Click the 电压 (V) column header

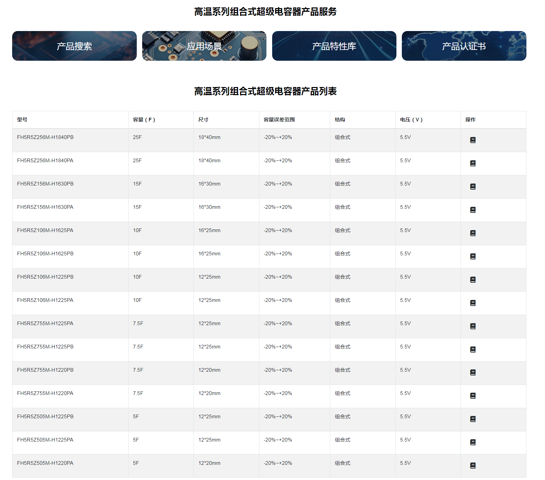coord(411,120)
